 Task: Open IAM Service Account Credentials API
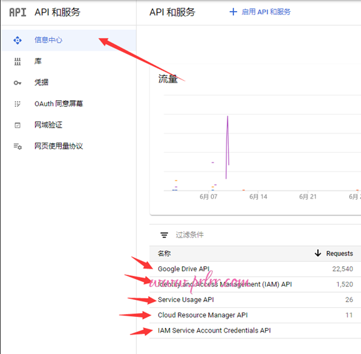[x=214, y=331]
